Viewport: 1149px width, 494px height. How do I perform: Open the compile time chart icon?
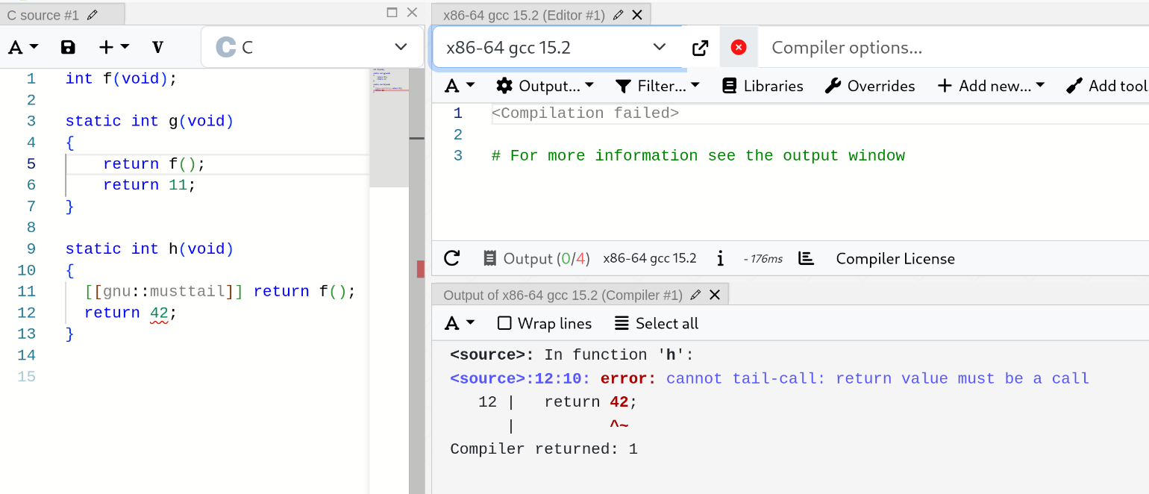806,258
